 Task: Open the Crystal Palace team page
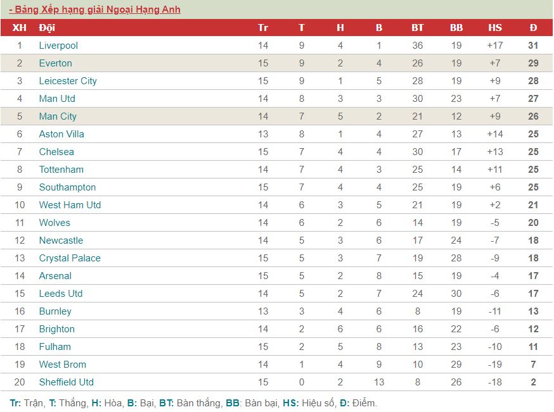[70, 258]
